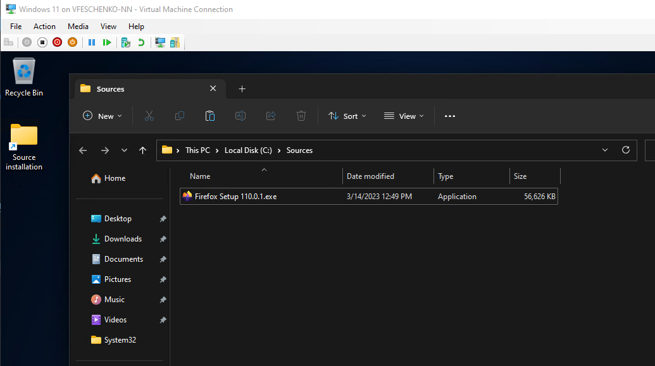Select the Recycle Bin desktop icon
Viewport: 655px width, 366px height.
pos(24,78)
